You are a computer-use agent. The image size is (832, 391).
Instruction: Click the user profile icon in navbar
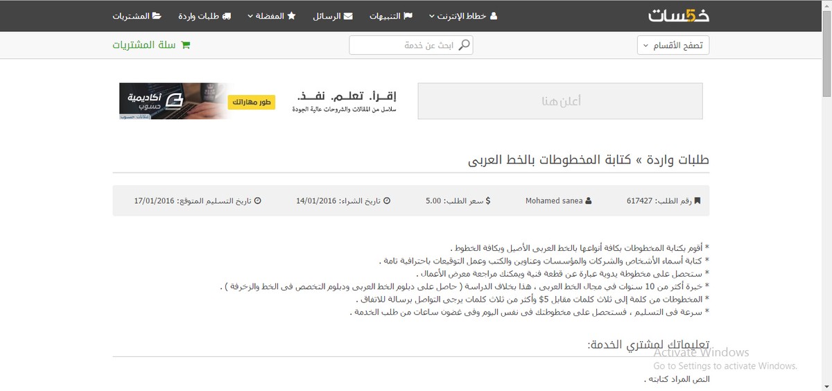tap(494, 16)
